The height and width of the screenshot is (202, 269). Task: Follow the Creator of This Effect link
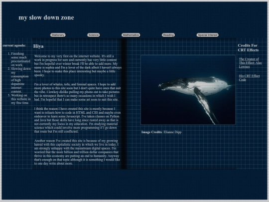(x=250, y=63)
